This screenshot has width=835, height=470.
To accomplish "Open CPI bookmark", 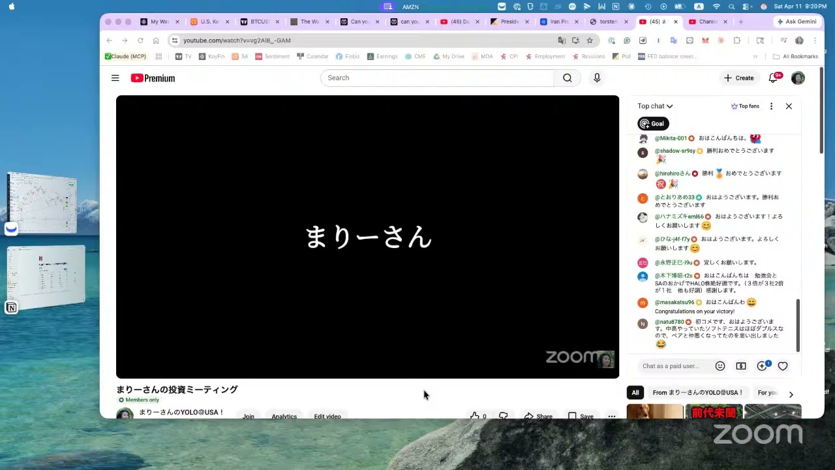I will click(509, 57).
